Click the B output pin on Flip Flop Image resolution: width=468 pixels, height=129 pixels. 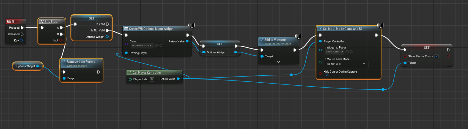[62, 34]
